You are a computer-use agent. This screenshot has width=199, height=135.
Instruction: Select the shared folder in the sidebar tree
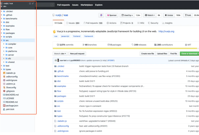[x=11, y=62]
